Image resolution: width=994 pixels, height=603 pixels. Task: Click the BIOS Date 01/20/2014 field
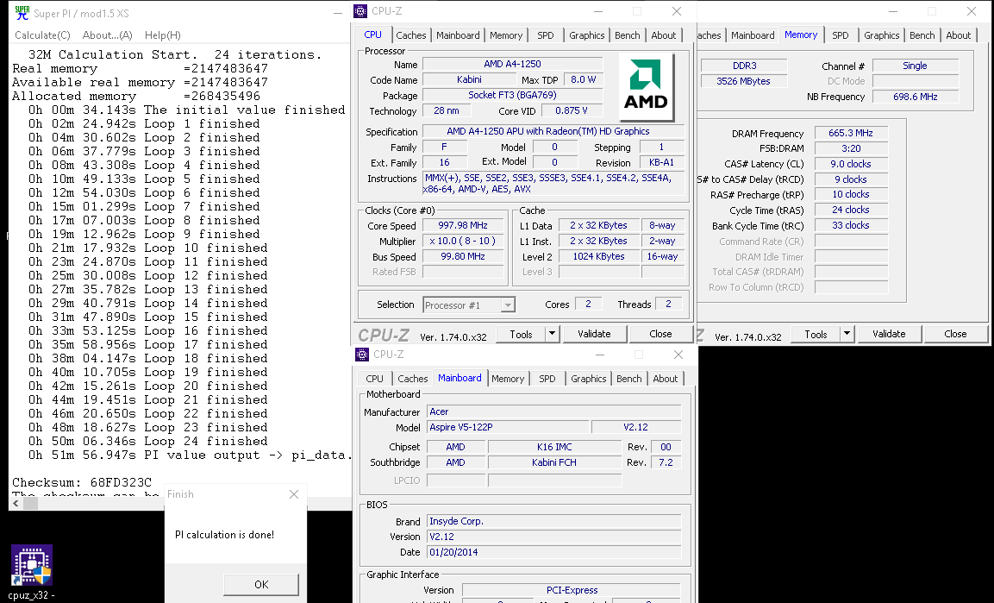point(554,552)
